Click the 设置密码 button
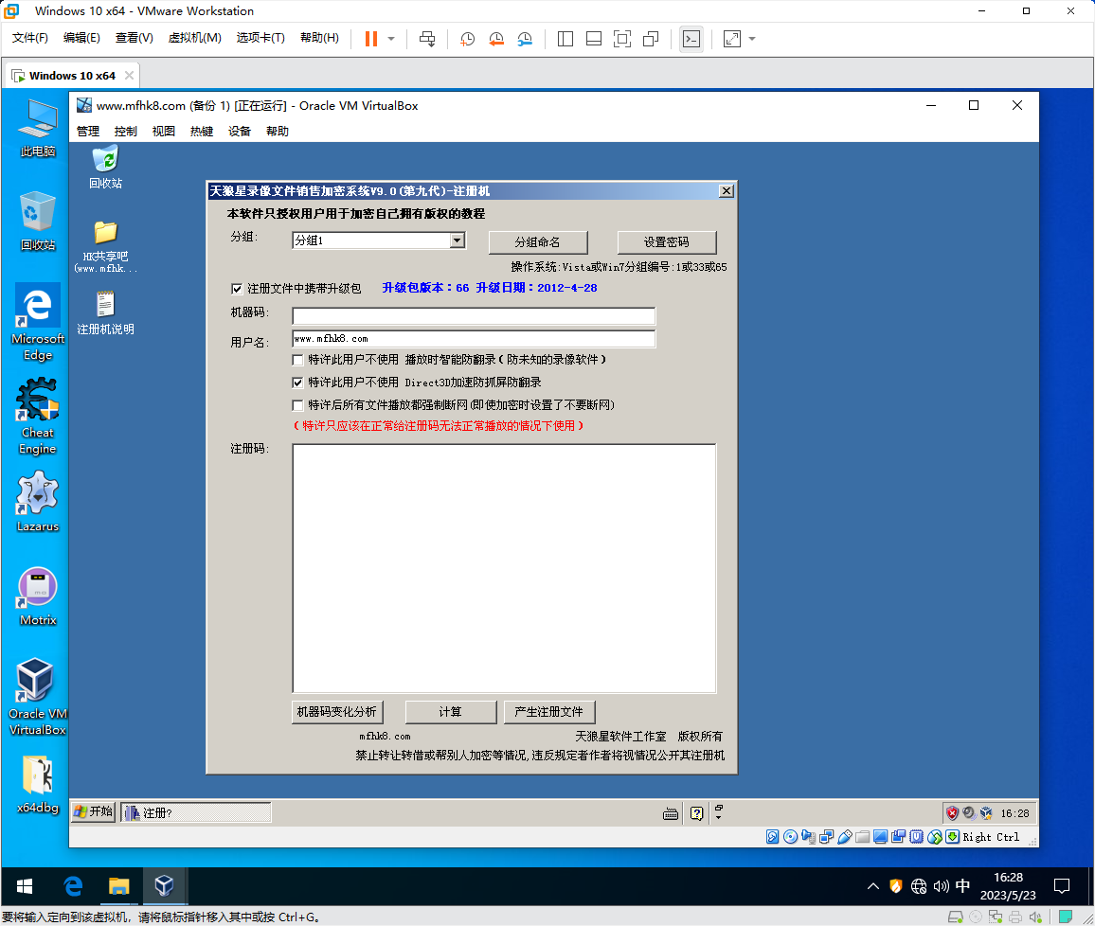The image size is (1095, 926). [x=666, y=242]
